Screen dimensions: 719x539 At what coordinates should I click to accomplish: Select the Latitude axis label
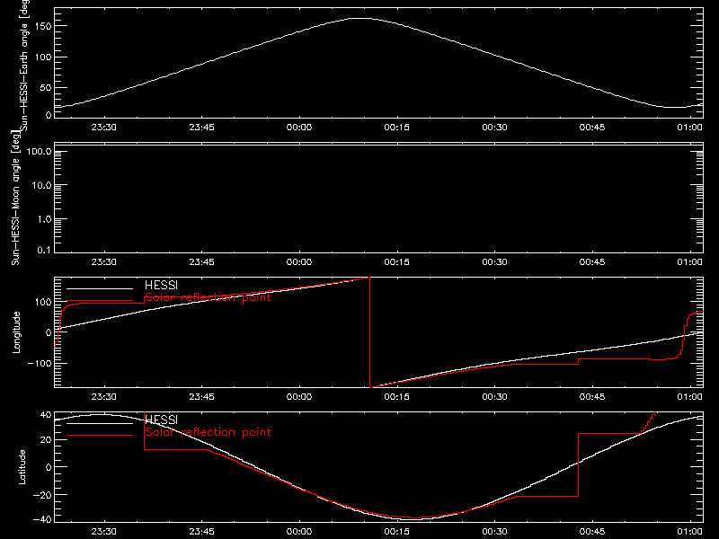point(22,467)
